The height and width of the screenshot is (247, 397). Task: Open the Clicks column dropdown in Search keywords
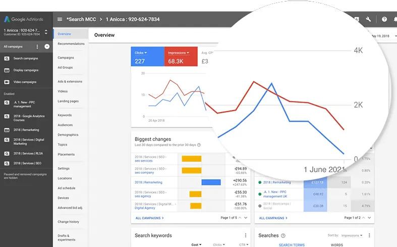tap(219, 244)
